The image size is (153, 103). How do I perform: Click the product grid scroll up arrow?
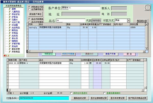point(147,24)
